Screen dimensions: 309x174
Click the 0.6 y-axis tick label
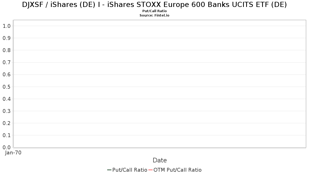point(6,74)
